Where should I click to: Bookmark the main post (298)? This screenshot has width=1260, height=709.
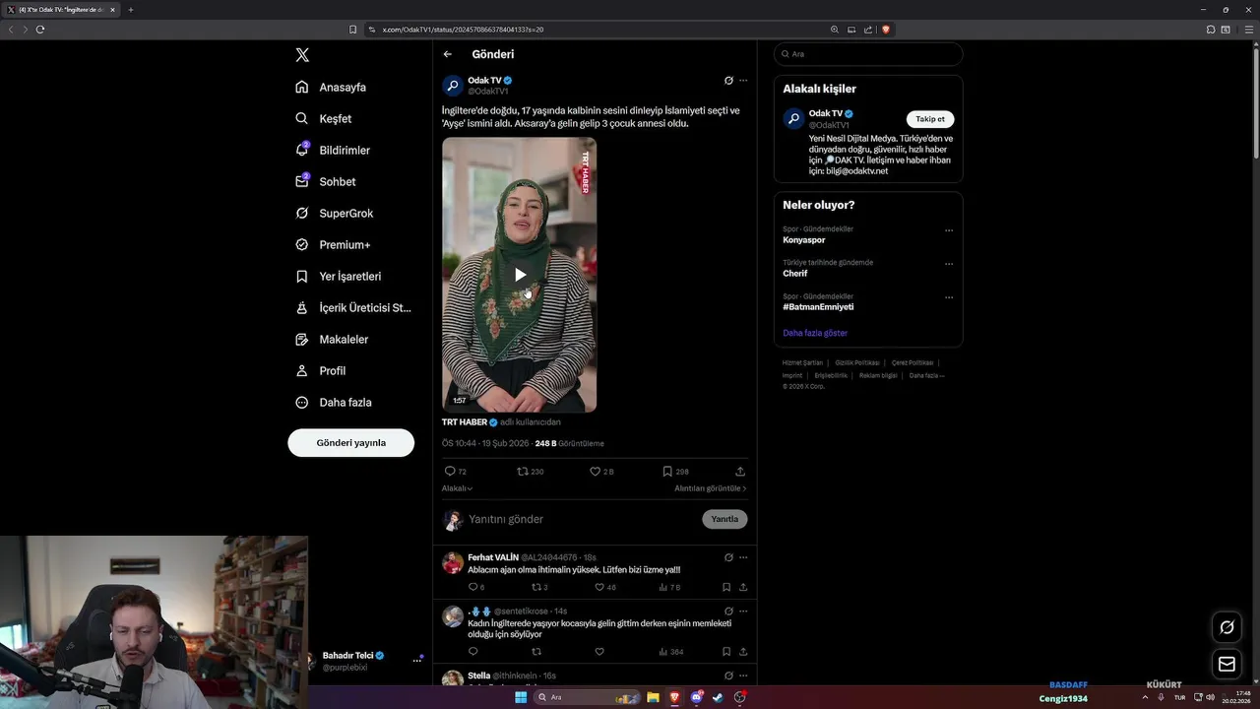tap(667, 472)
